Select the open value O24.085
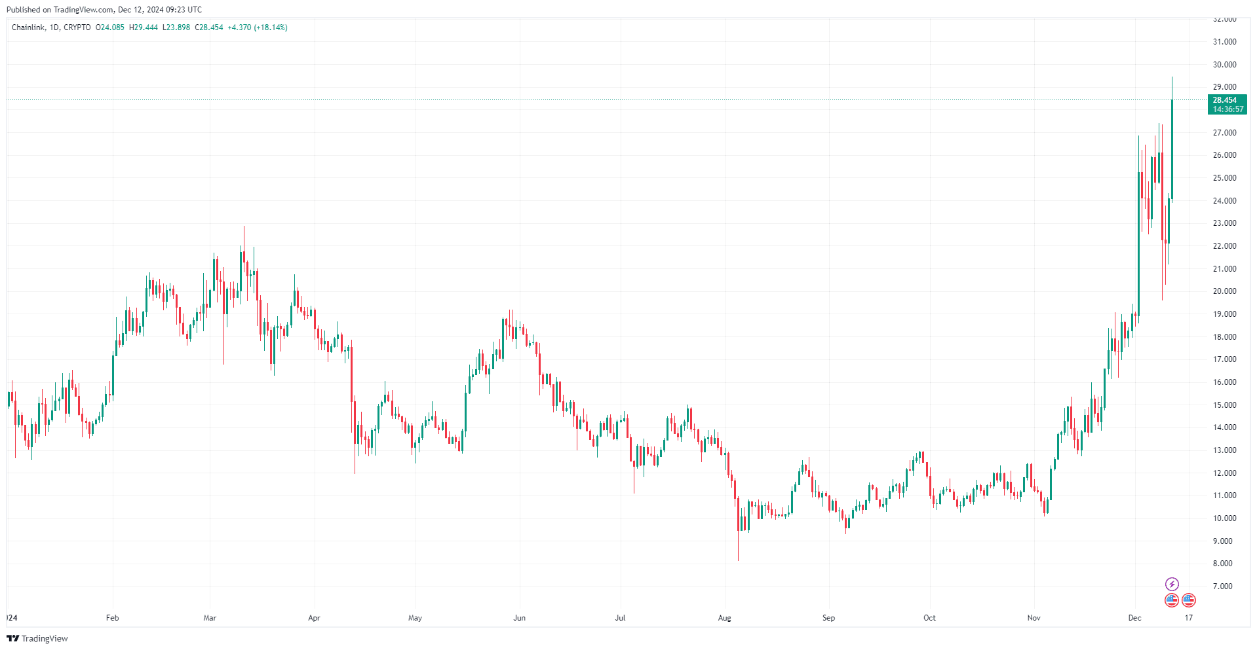1257x650 pixels. [x=110, y=27]
